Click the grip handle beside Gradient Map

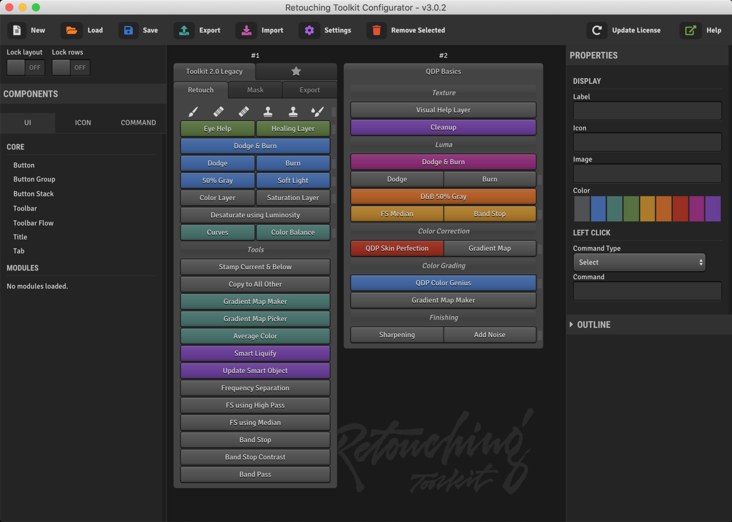coord(539,248)
